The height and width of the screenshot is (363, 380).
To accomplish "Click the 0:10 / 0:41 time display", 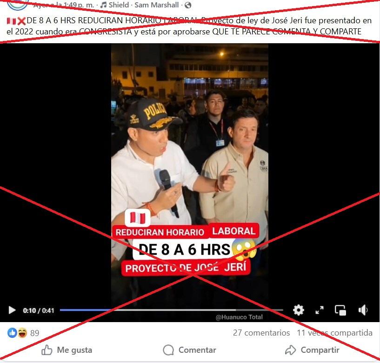I will [x=39, y=310].
